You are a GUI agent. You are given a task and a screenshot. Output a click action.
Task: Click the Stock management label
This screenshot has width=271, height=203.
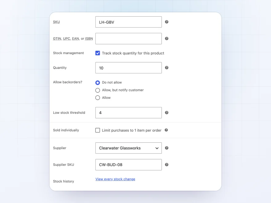(68, 53)
